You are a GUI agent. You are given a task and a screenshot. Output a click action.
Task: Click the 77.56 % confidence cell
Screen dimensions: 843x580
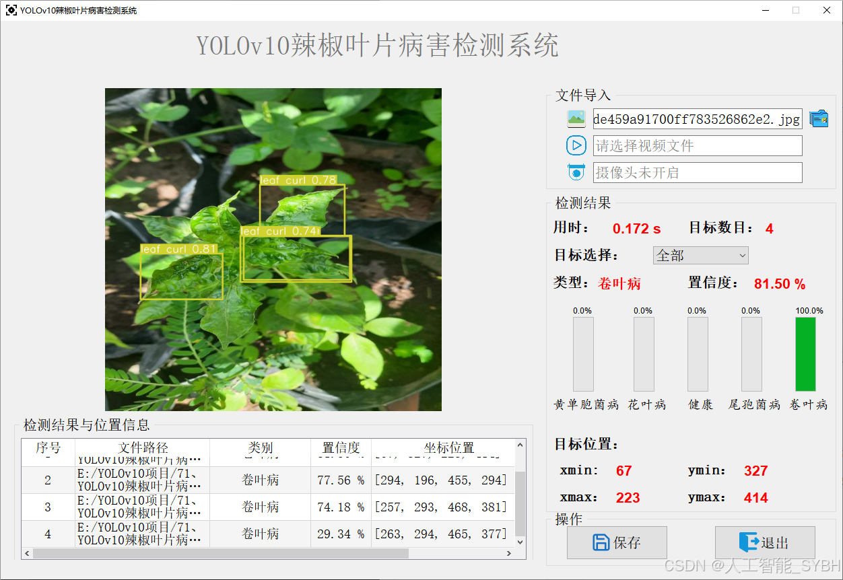pyautogui.click(x=341, y=480)
